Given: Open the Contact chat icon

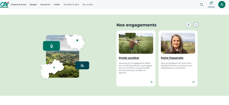Looking at the screenshot, I should (x=211, y=3).
